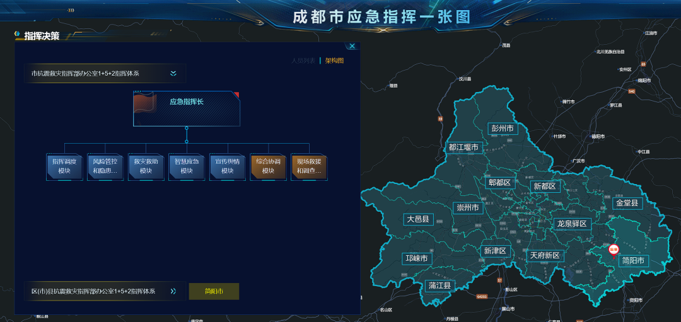The height and width of the screenshot is (322, 681).
Task: Switch to the 架构图 tab
Action: 334,60
